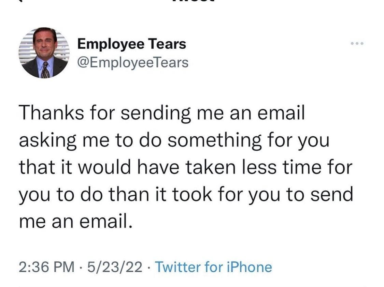Open the Employee Tears display name
The image size is (384, 287).
pyautogui.click(x=132, y=44)
